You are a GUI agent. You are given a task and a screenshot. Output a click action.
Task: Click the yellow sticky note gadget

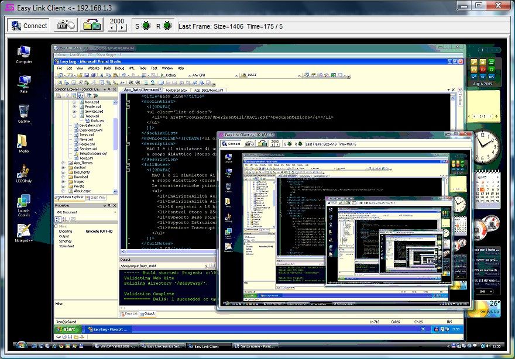484,105
